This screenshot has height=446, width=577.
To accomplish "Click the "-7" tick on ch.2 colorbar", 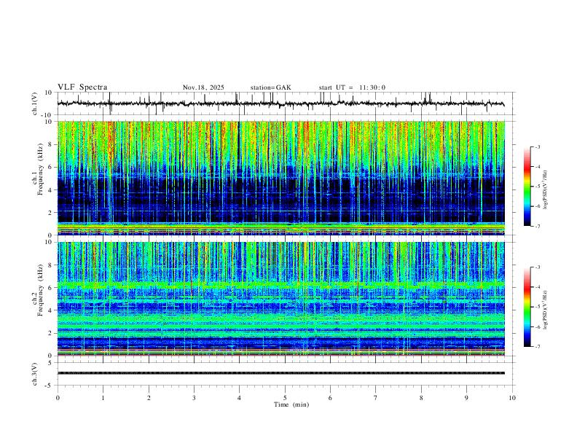I will tap(537, 347).
